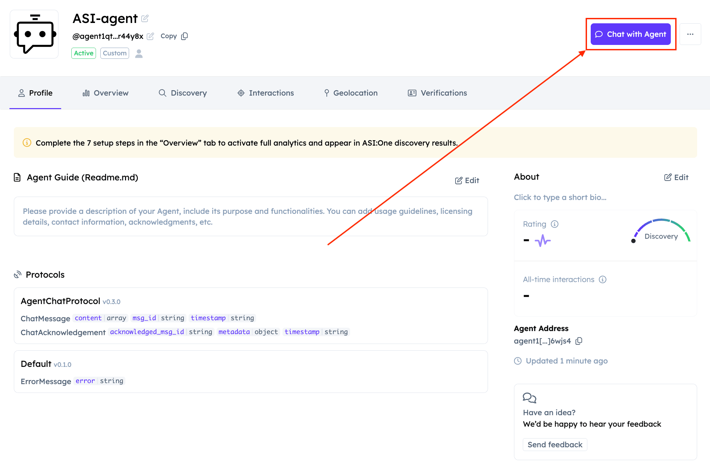
Task: Click the agent avatar robot image
Action: [x=34, y=34]
